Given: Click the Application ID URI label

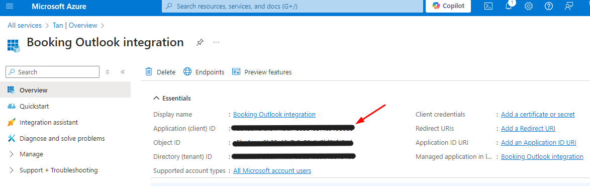Looking at the screenshot, I should (x=442, y=143).
